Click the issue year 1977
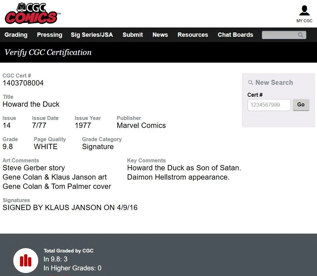Image resolution: width=317 pixels, height=276 pixels. (x=83, y=125)
